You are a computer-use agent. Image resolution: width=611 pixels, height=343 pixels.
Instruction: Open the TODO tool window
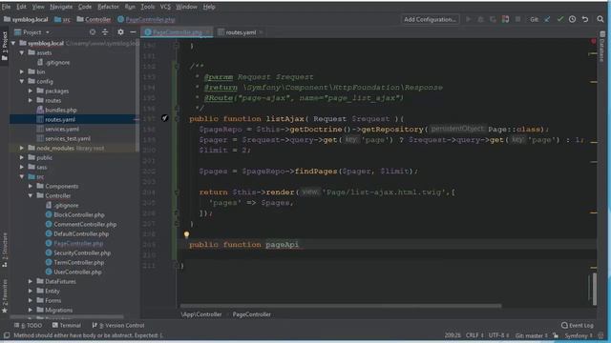pos(28,325)
